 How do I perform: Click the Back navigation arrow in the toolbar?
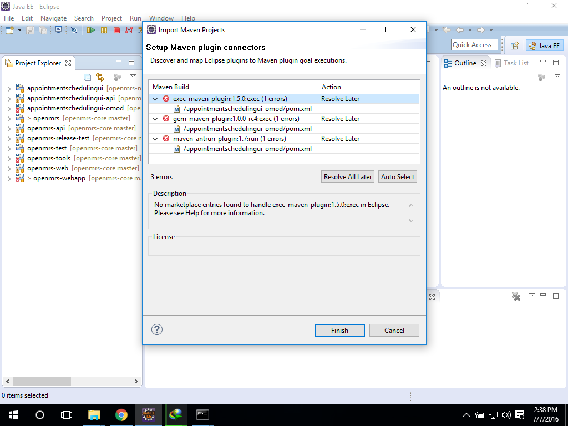coord(460,30)
